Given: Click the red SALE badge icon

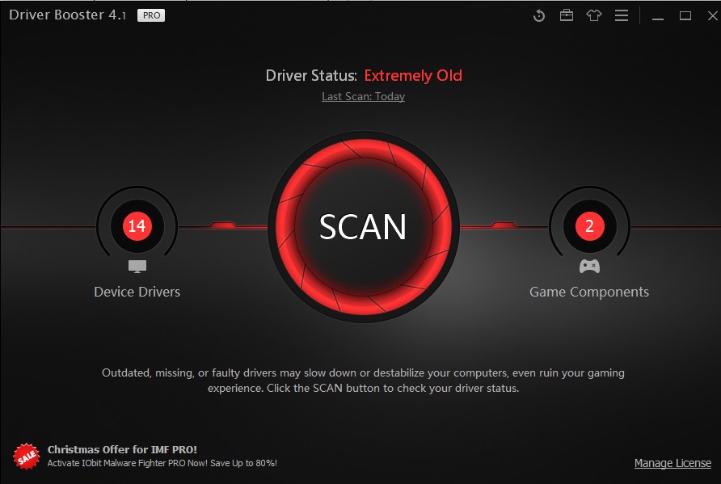Looking at the screenshot, I should coord(26,456).
